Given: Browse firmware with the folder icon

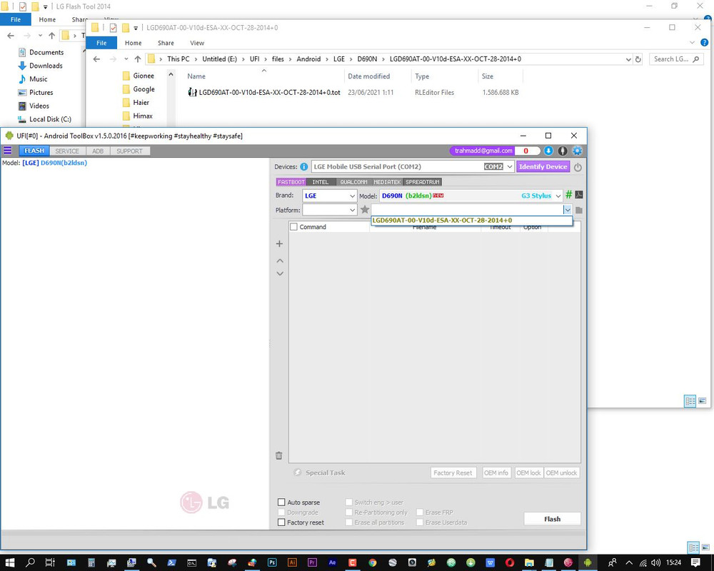Looking at the screenshot, I should (x=579, y=210).
